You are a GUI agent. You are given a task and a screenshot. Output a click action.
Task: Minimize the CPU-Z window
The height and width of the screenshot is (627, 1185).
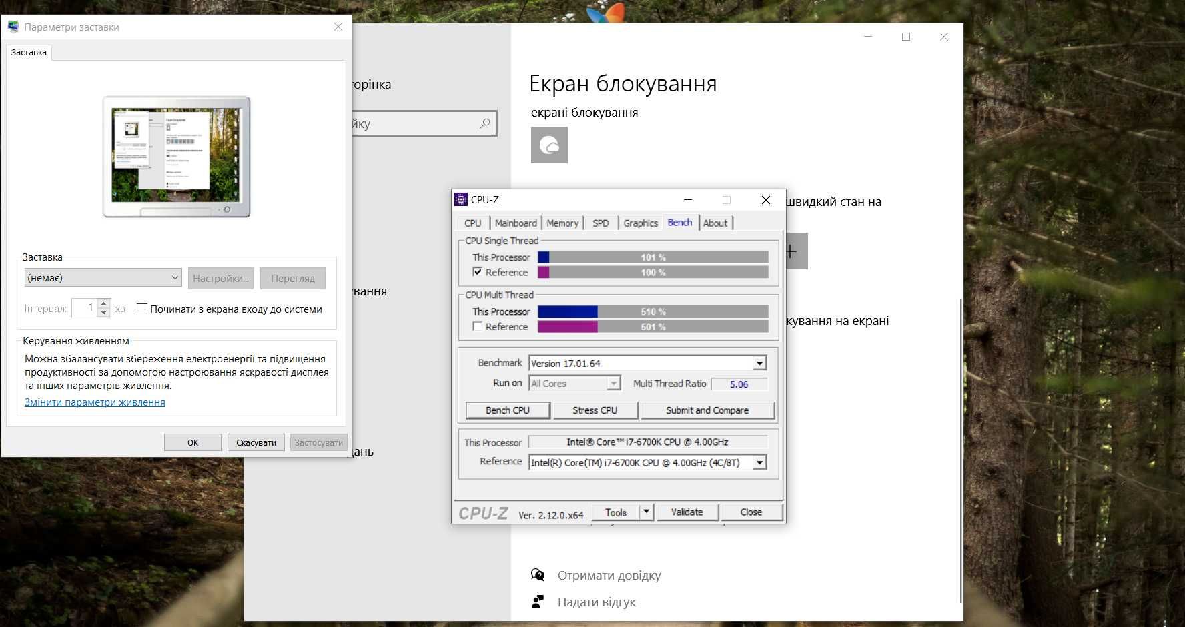point(688,200)
